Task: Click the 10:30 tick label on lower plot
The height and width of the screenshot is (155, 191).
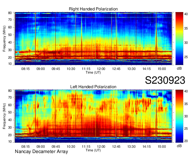Action: coord(71,147)
